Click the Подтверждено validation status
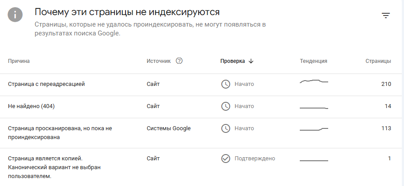 [x=255, y=159]
